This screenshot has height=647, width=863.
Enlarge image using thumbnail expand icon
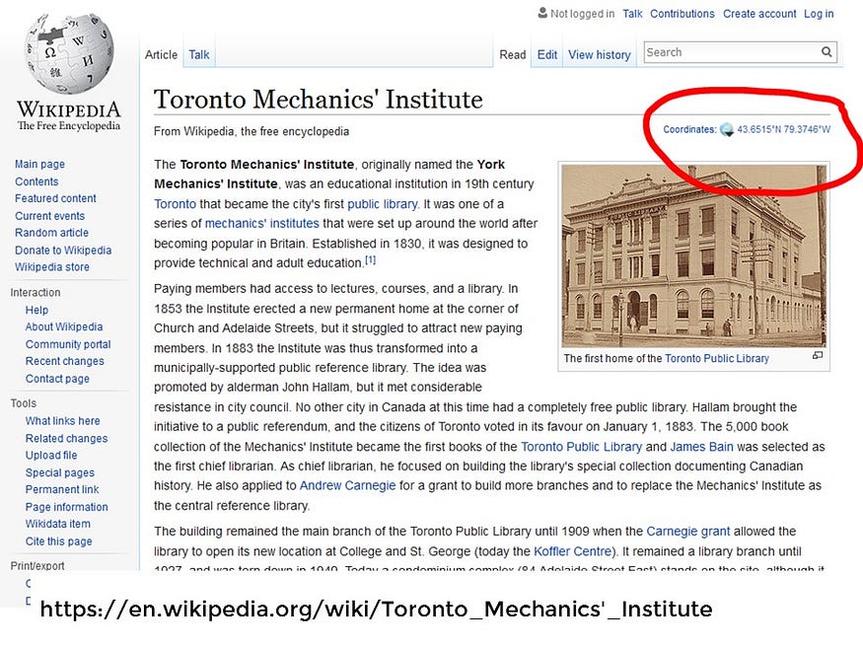coord(818,355)
